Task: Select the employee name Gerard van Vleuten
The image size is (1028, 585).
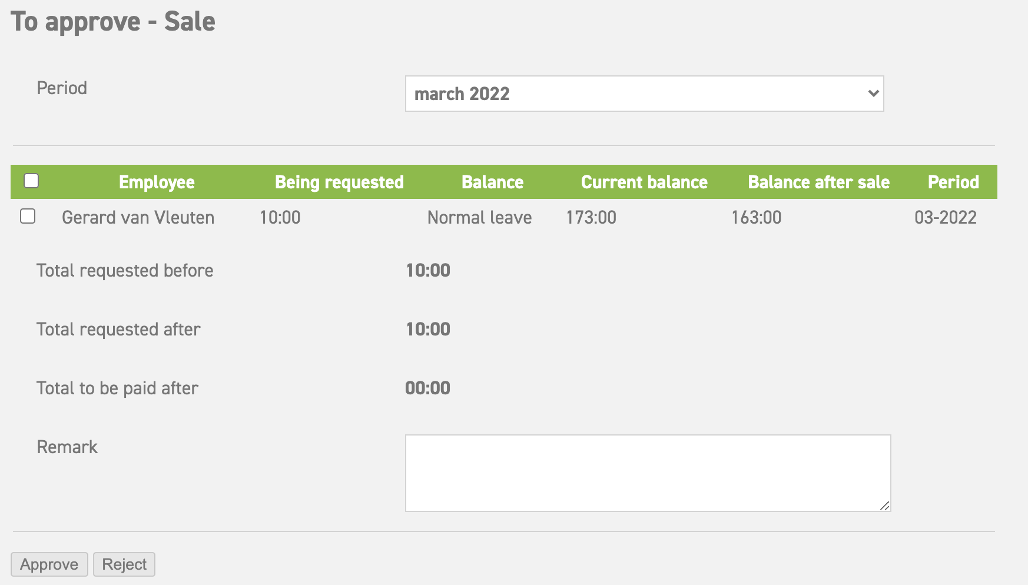Action: (x=138, y=217)
